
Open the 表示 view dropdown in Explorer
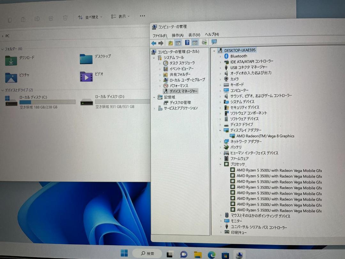pos(120,17)
